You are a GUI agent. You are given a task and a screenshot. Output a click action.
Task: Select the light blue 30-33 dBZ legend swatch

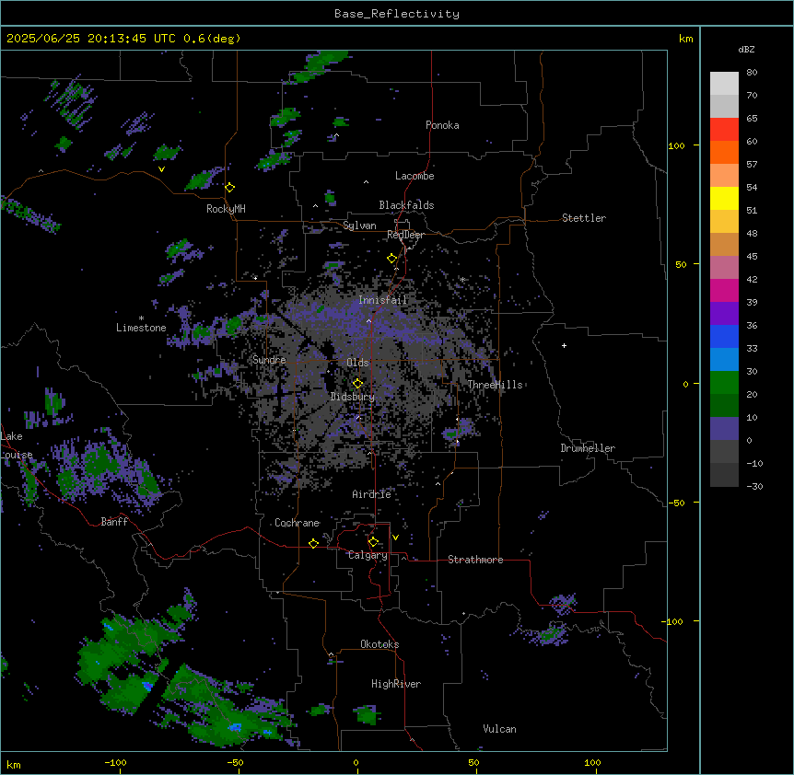pos(724,360)
